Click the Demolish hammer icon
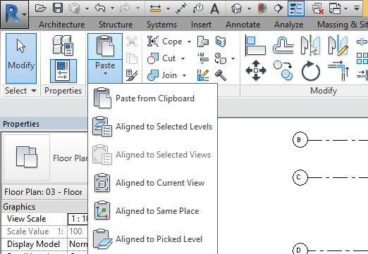Screen dimensions: 368x254 221,75
